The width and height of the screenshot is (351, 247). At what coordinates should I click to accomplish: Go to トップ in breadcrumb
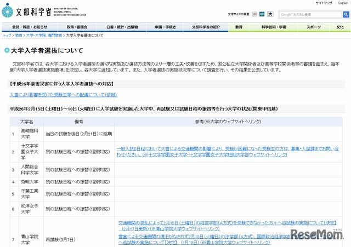7,35
